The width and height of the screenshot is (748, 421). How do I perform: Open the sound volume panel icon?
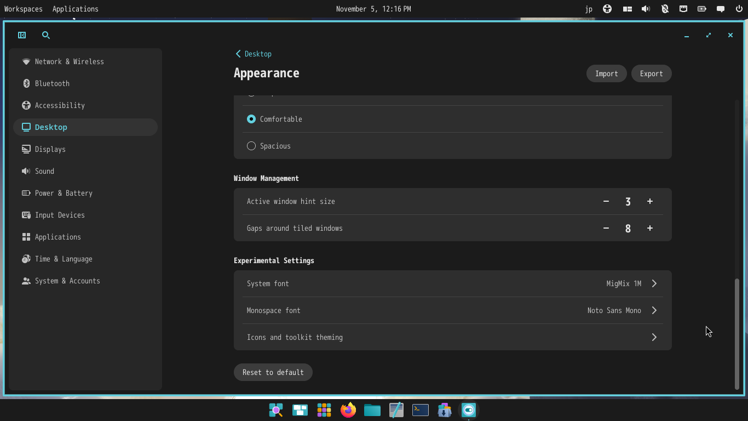pyautogui.click(x=646, y=9)
